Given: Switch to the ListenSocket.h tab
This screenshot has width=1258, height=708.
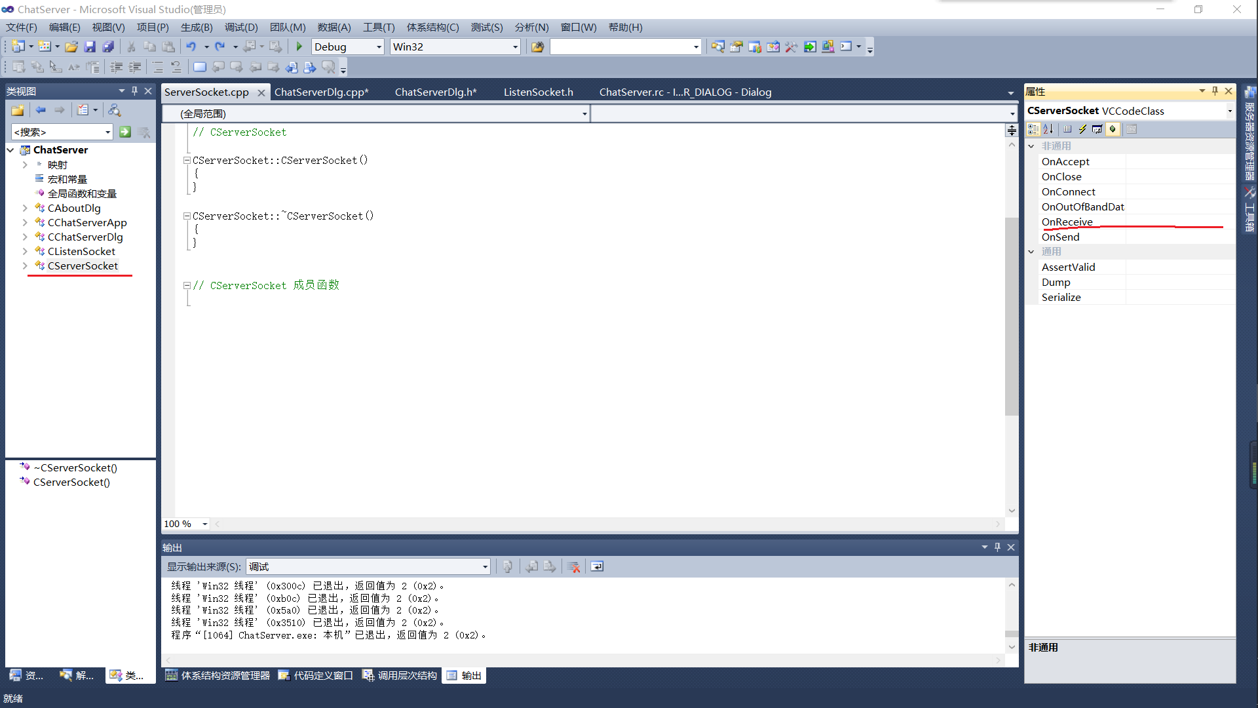Looking at the screenshot, I should pyautogui.click(x=538, y=92).
